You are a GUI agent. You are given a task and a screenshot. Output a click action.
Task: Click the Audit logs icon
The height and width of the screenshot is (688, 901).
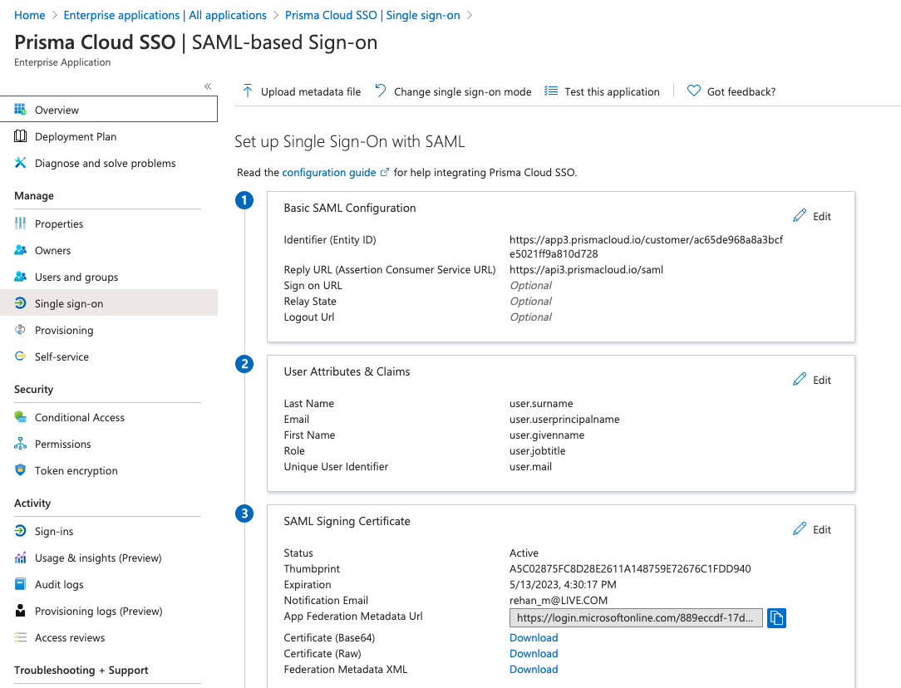tap(21, 585)
